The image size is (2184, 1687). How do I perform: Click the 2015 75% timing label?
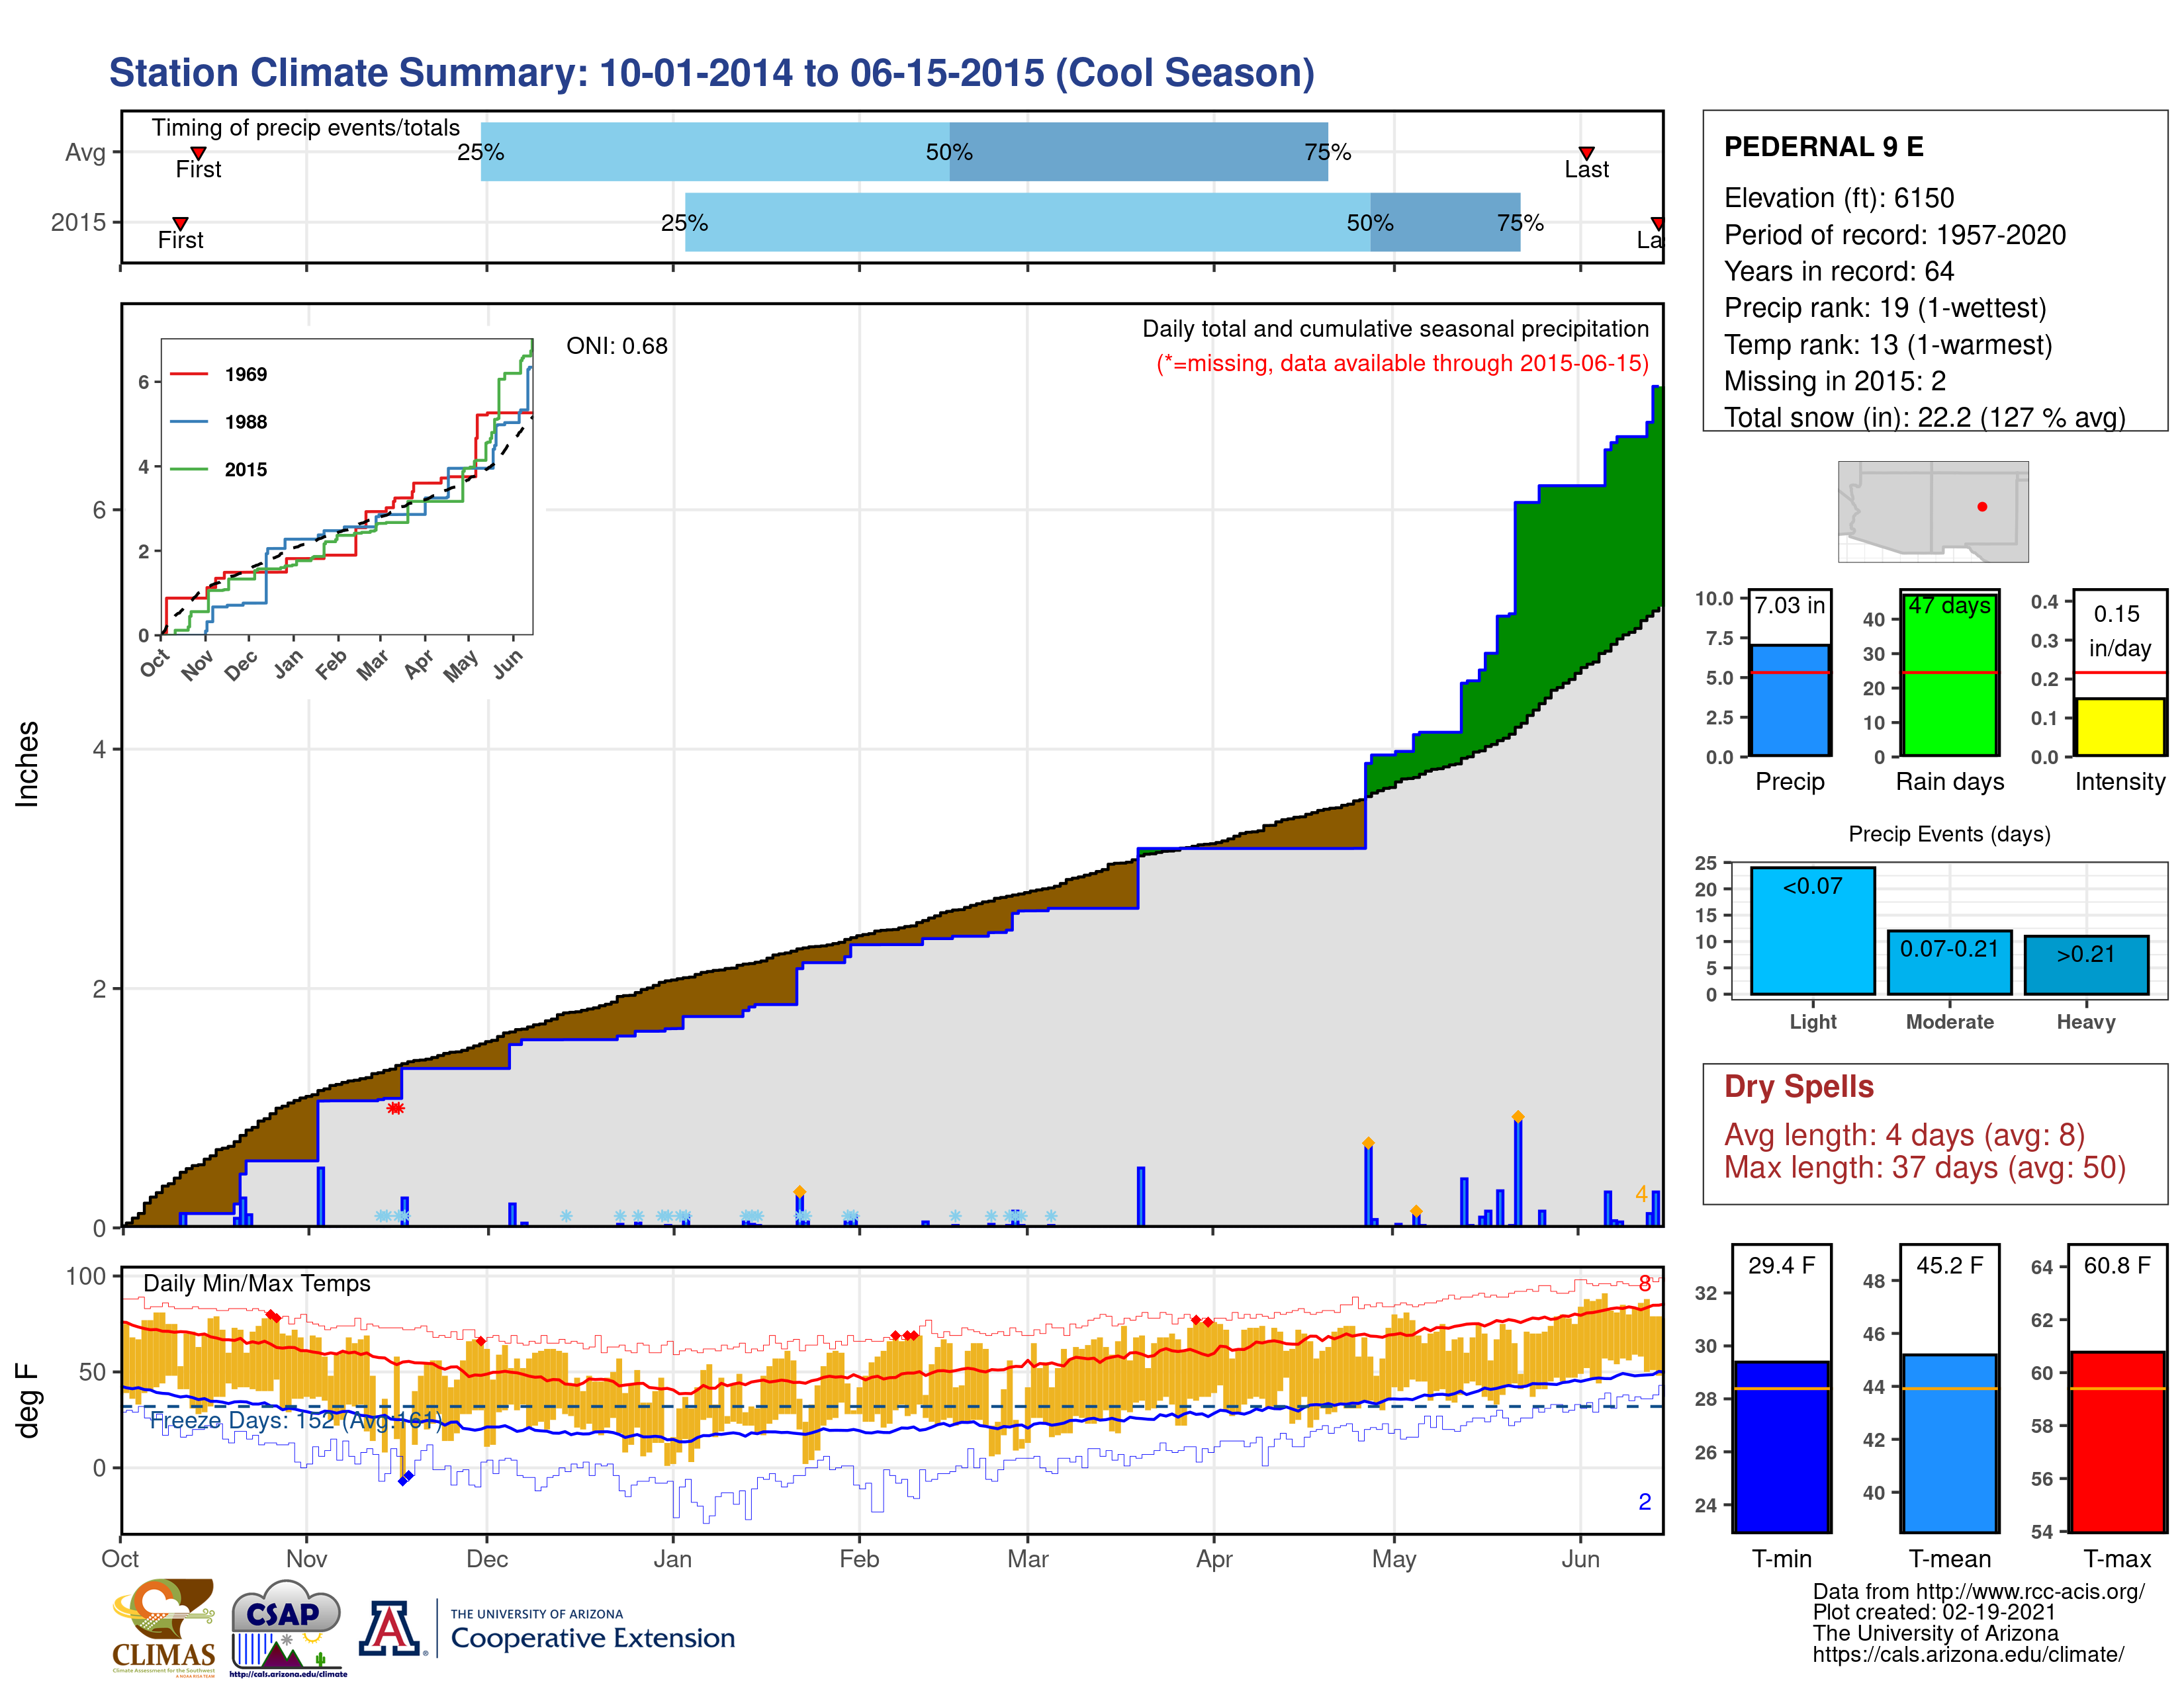[x=1520, y=223]
